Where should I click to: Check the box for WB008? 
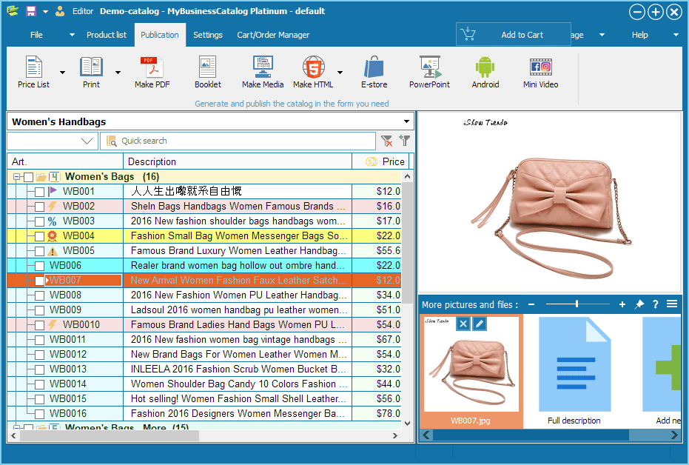click(39, 295)
